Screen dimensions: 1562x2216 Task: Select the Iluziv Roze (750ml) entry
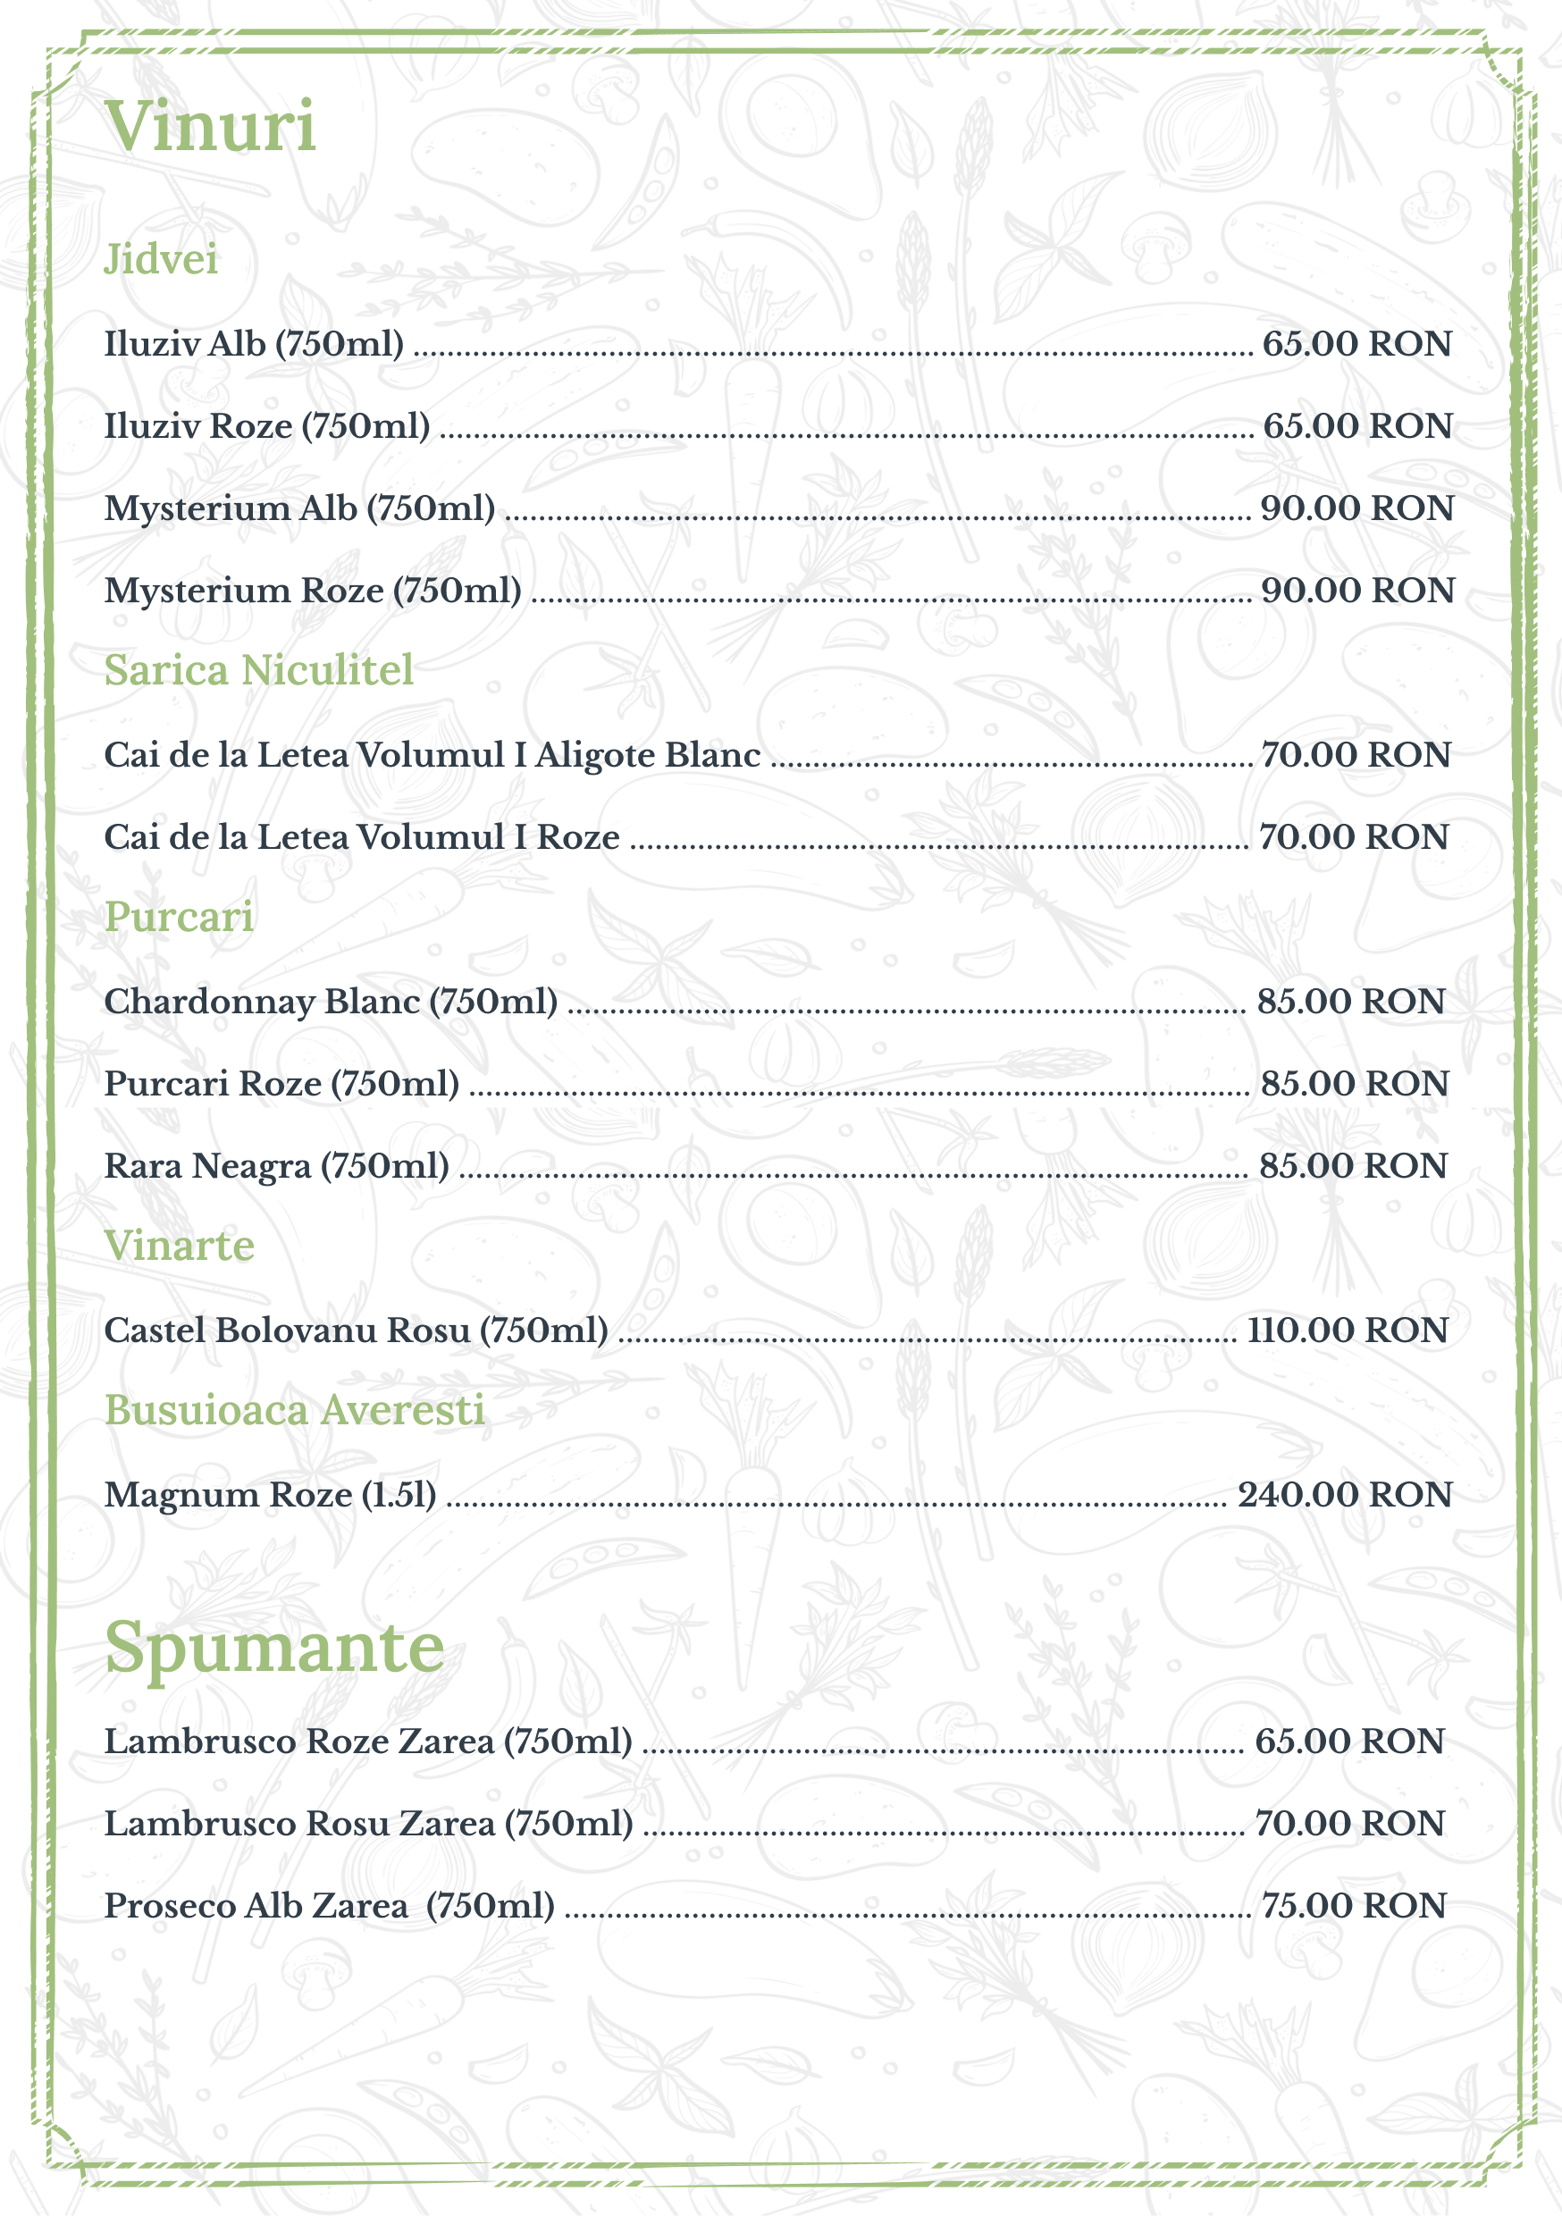(x=267, y=425)
